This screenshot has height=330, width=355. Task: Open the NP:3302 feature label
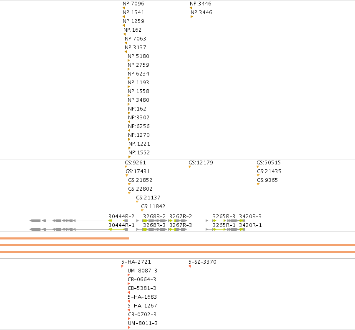[x=139, y=118]
